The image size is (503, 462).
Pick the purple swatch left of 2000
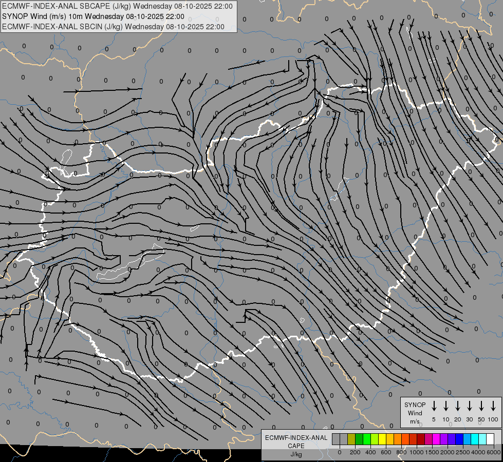[x=443, y=439]
